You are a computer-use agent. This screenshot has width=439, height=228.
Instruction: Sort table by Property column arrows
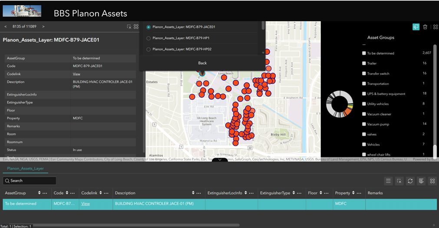353,193
